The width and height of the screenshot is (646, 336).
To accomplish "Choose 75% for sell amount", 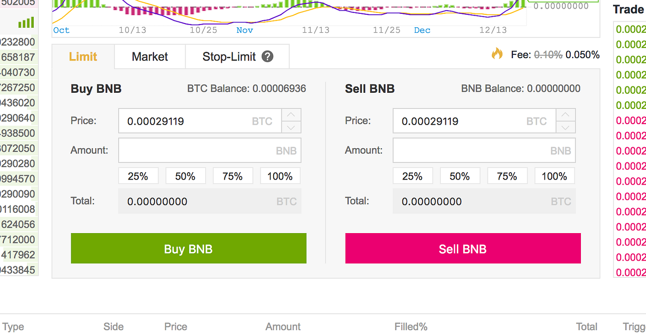I will click(507, 176).
